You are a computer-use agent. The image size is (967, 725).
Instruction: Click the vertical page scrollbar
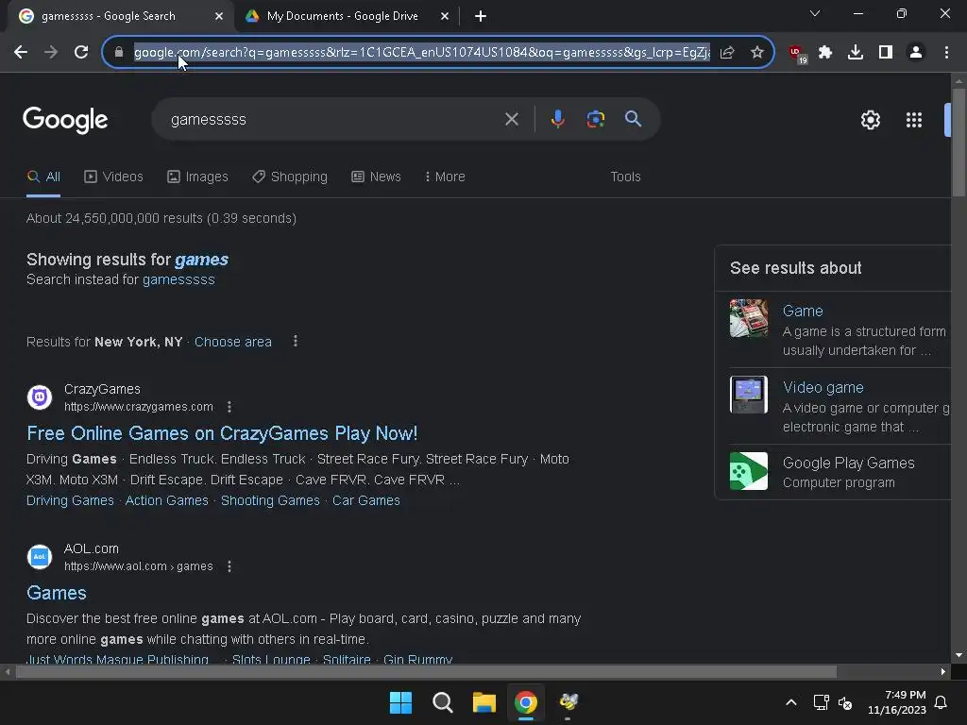(x=959, y=143)
